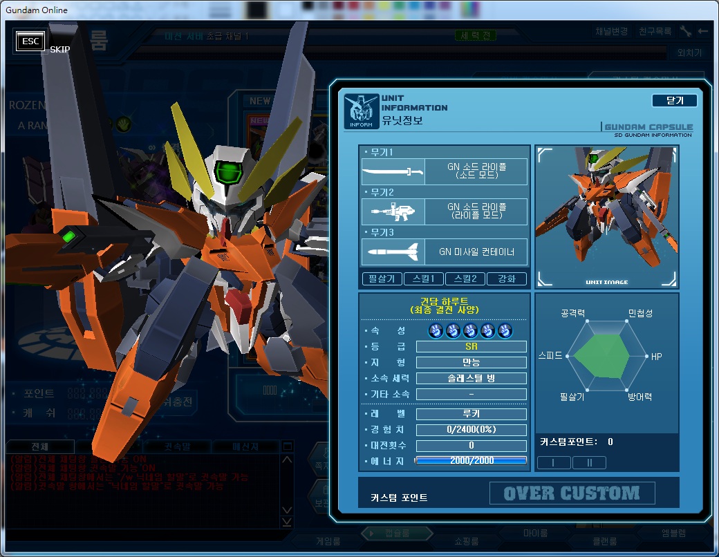This screenshot has width=719, height=557.
Task: Click the last attribute icon in row
Action: [x=505, y=330]
